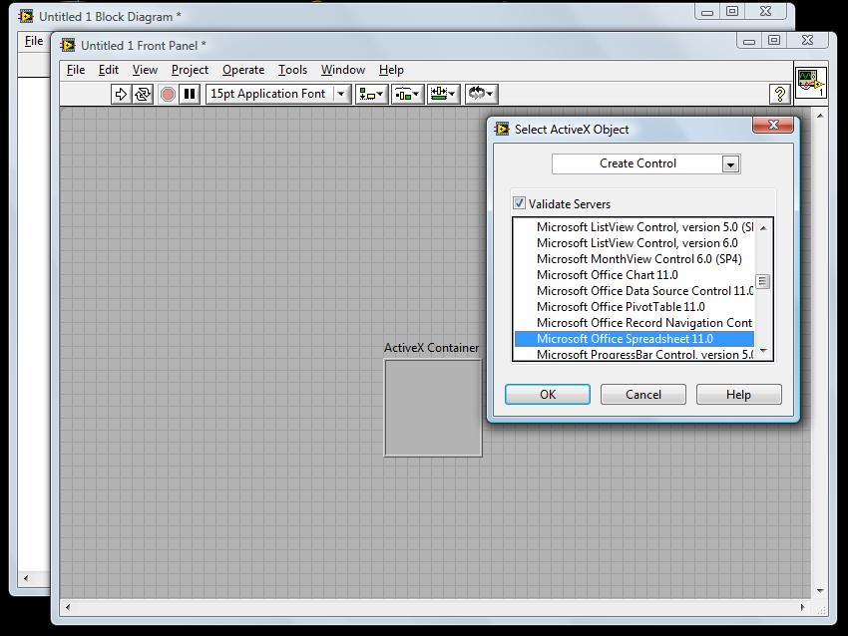Click Front Panel vertical scrollbar up arrow
848x636 pixels.
tap(820, 116)
